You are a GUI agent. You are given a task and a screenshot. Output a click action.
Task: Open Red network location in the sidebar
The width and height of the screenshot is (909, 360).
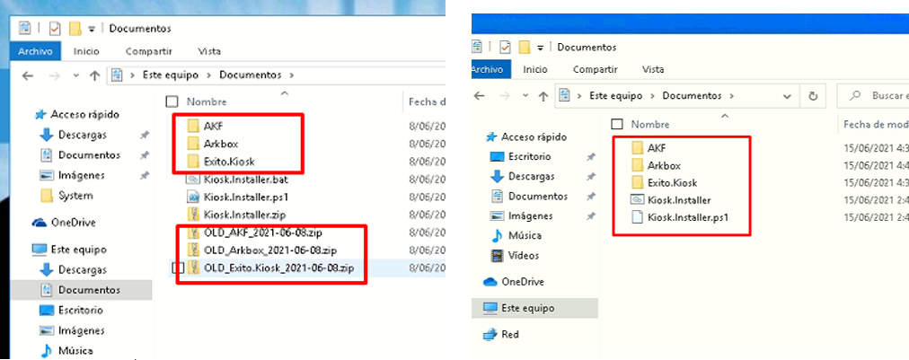510,334
